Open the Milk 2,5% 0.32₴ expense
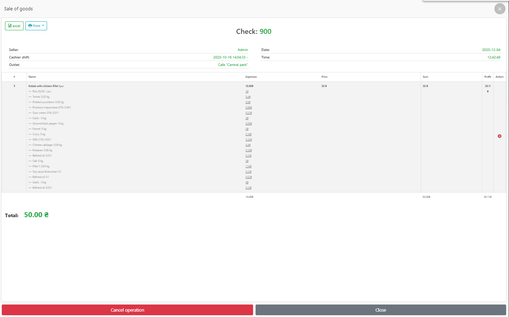Viewport: 509px width, 317px height. [x=248, y=140]
